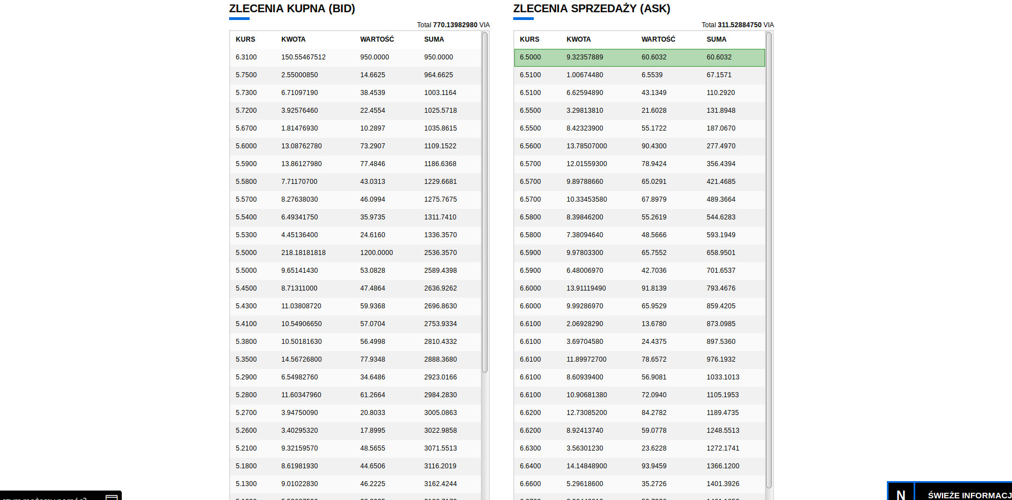Image resolution: width=1012 pixels, height=500 pixels.
Task: Click ask amount 2.06928290
Action: [x=585, y=324]
